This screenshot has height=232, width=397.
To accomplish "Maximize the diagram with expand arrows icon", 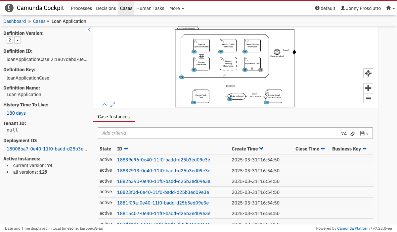I will [x=113, y=105].
